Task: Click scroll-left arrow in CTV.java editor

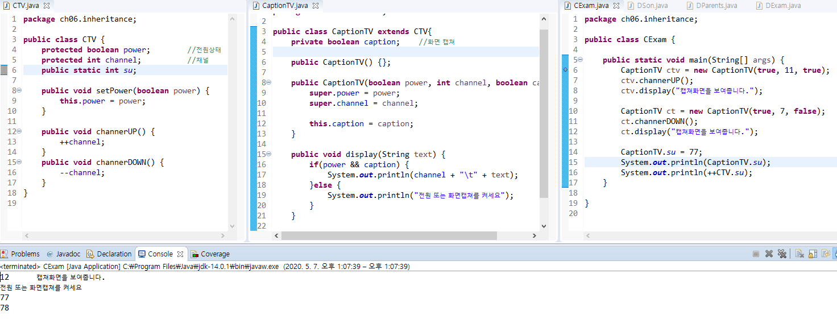Action: (27, 235)
